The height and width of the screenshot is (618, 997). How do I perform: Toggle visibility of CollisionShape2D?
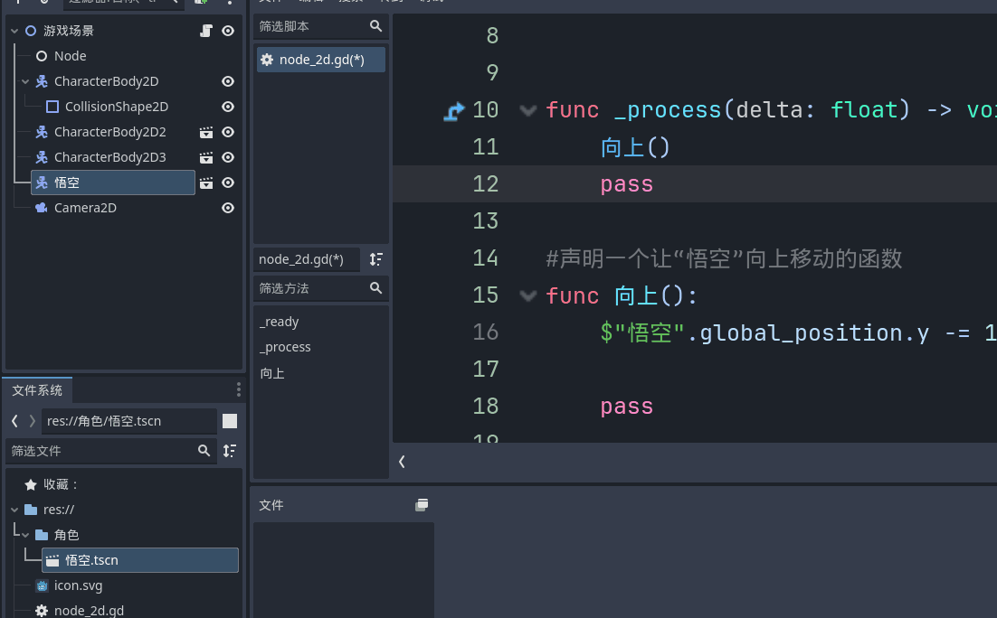228,107
